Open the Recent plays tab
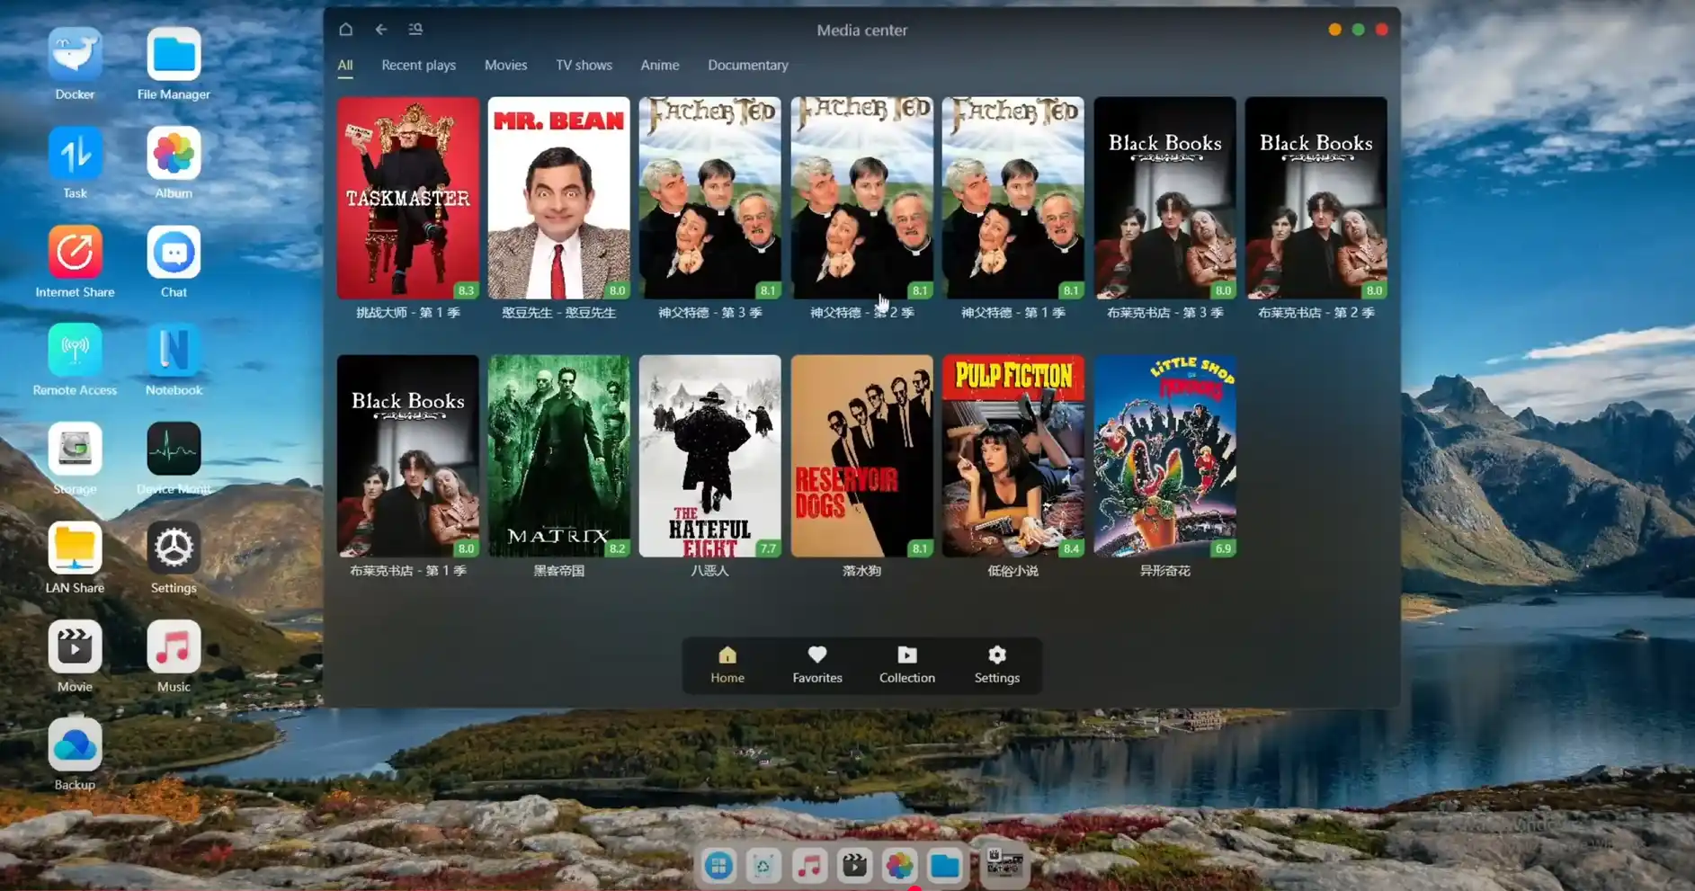This screenshot has width=1695, height=891. [418, 65]
